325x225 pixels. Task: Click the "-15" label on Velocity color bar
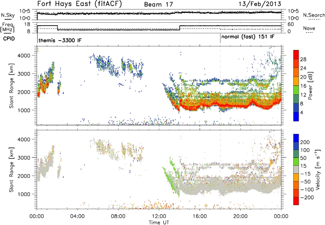point(305,174)
